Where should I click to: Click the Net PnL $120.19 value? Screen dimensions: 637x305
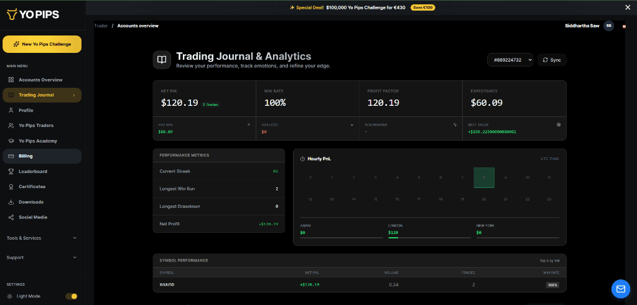click(179, 103)
